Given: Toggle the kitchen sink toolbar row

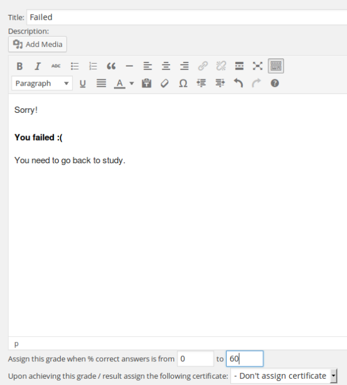Looking at the screenshot, I should point(276,66).
